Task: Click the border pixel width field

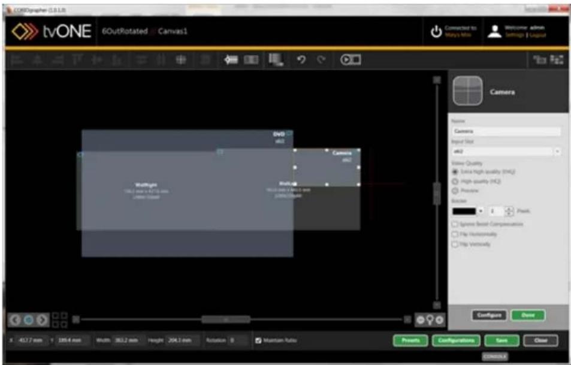Action: coord(496,211)
